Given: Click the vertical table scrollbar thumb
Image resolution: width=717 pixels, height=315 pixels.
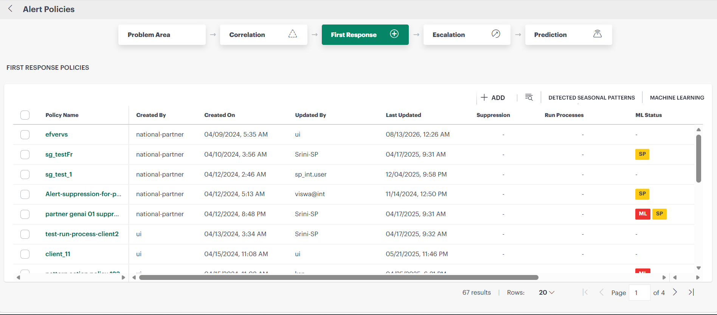Looking at the screenshot, I should click(x=698, y=158).
